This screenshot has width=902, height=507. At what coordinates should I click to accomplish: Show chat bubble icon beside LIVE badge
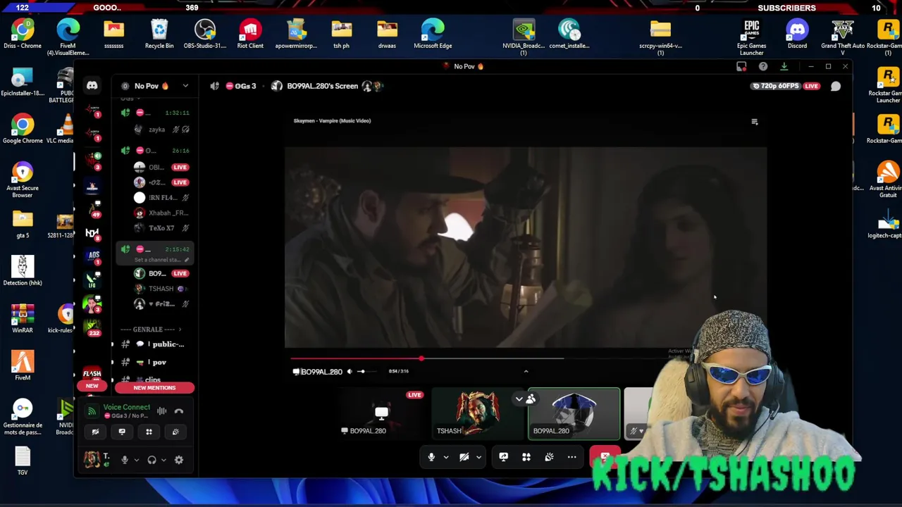(x=836, y=86)
